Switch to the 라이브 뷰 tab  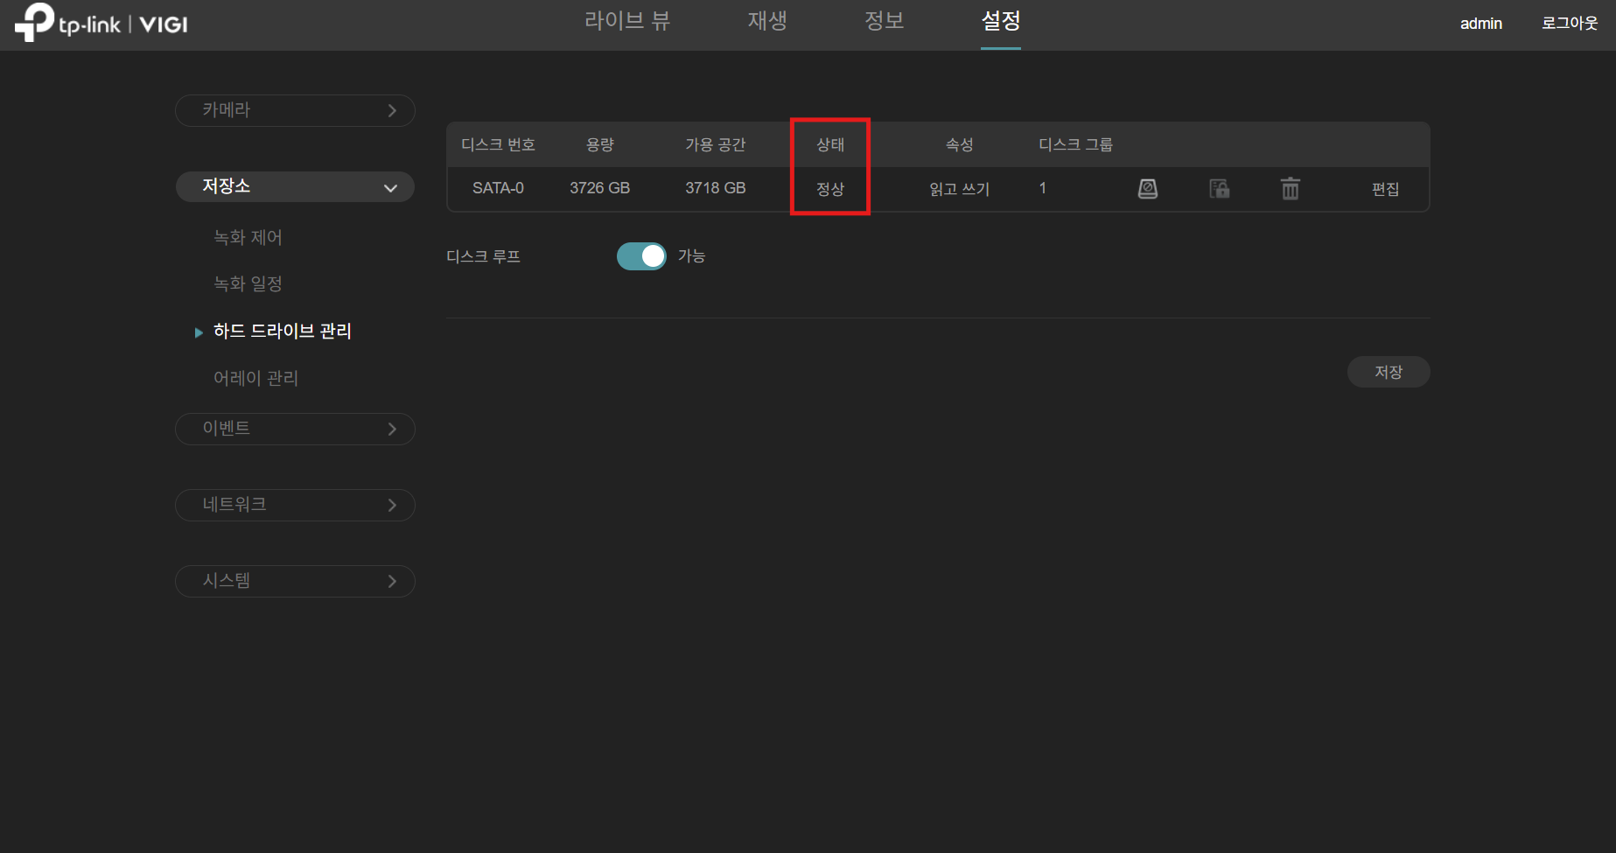pos(626,21)
